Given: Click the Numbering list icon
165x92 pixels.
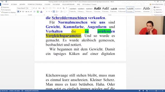Looking at the screenshot, I should 51,8.
